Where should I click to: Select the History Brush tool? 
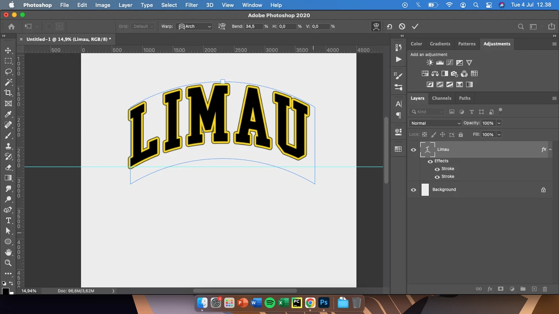[8, 157]
